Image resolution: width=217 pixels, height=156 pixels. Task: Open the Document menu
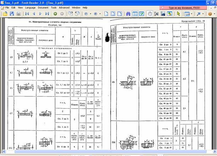tap(43, 7)
